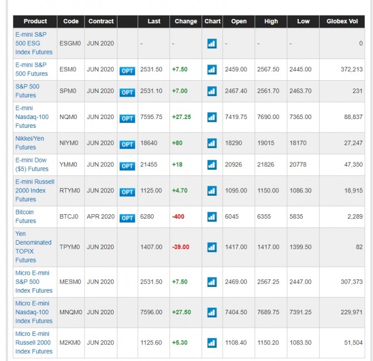This screenshot has height=361, width=373.
Task: Select the Product column header
Action: [35, 21]
